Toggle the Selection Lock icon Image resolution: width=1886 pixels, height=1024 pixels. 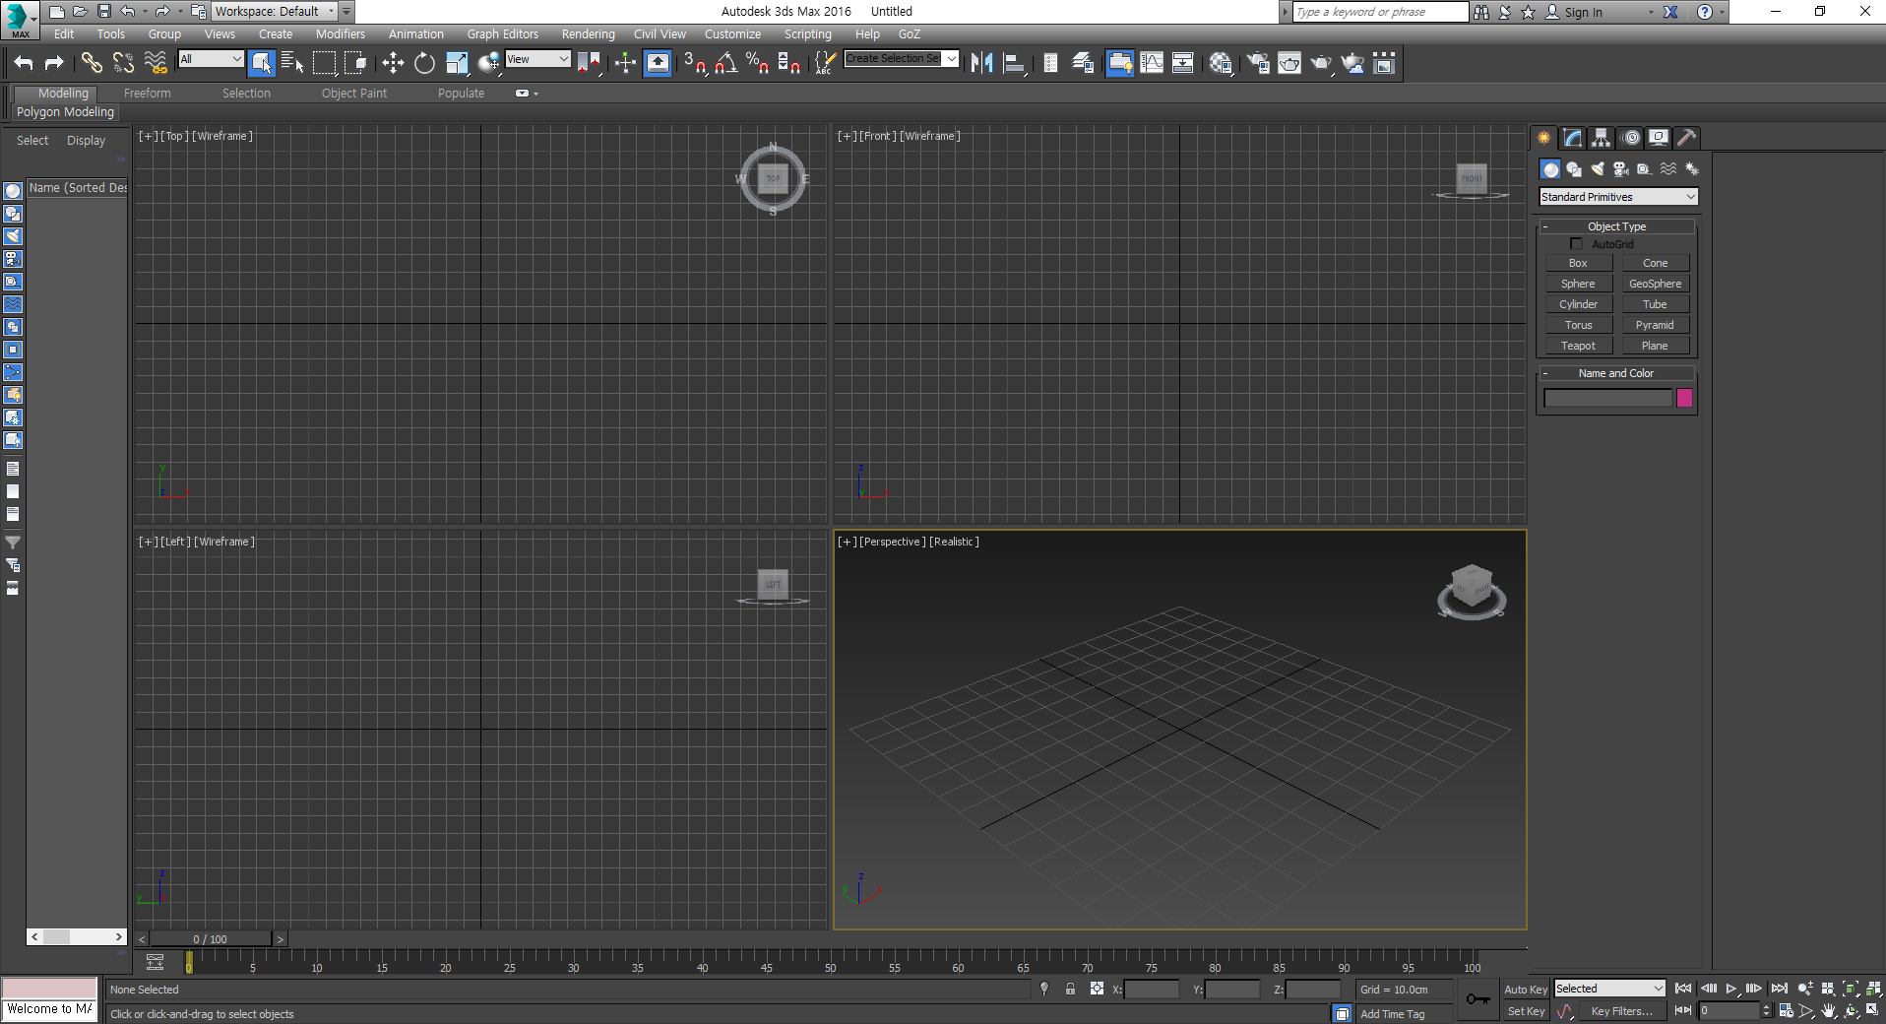[x=1070, y=990]
